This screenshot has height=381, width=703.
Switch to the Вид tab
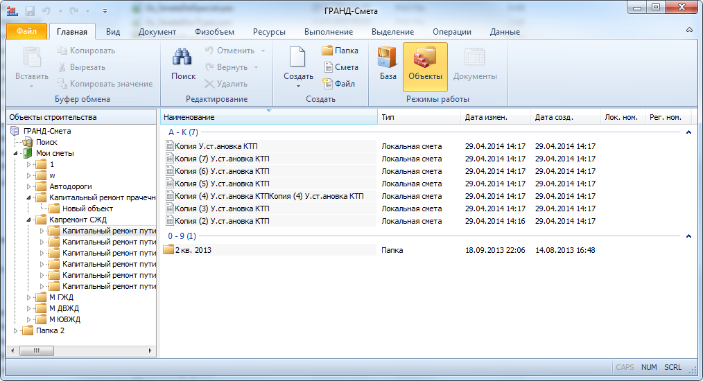113,32
